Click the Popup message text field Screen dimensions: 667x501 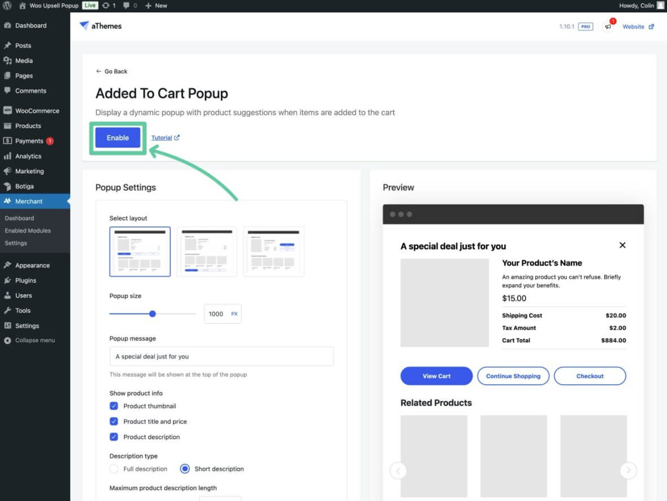[221, 356]
